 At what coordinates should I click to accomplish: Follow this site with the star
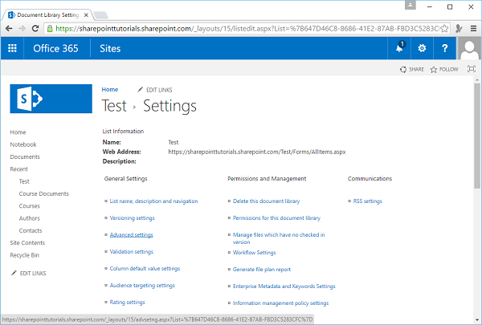[444, 70]
